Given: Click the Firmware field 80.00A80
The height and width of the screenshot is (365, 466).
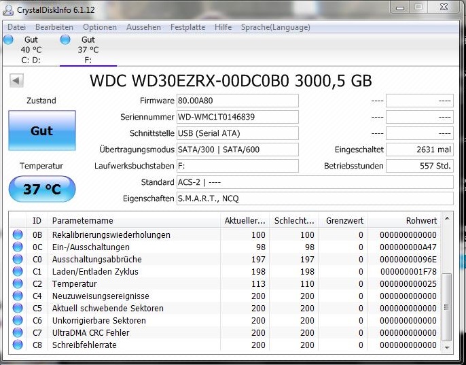Looking at the screenshot, I should [x=238, y=101].
